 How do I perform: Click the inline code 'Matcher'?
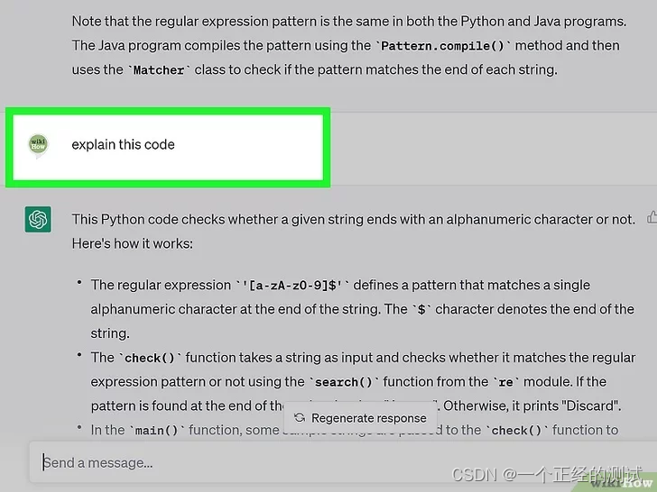159,70
